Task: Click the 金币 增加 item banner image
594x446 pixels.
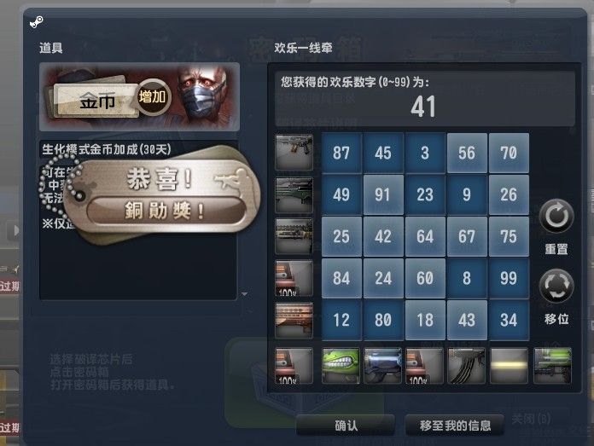Action: tap(139, 97)
